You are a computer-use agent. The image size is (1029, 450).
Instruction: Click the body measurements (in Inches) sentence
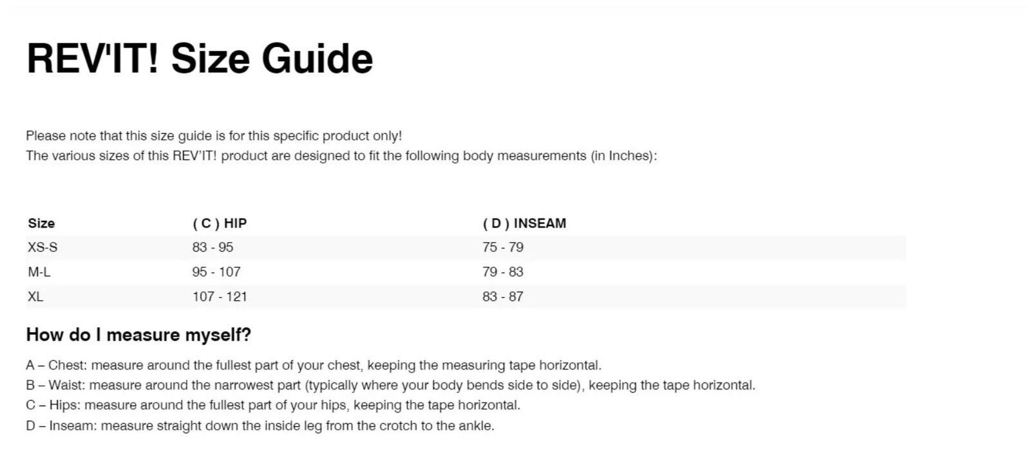point(341,156)
